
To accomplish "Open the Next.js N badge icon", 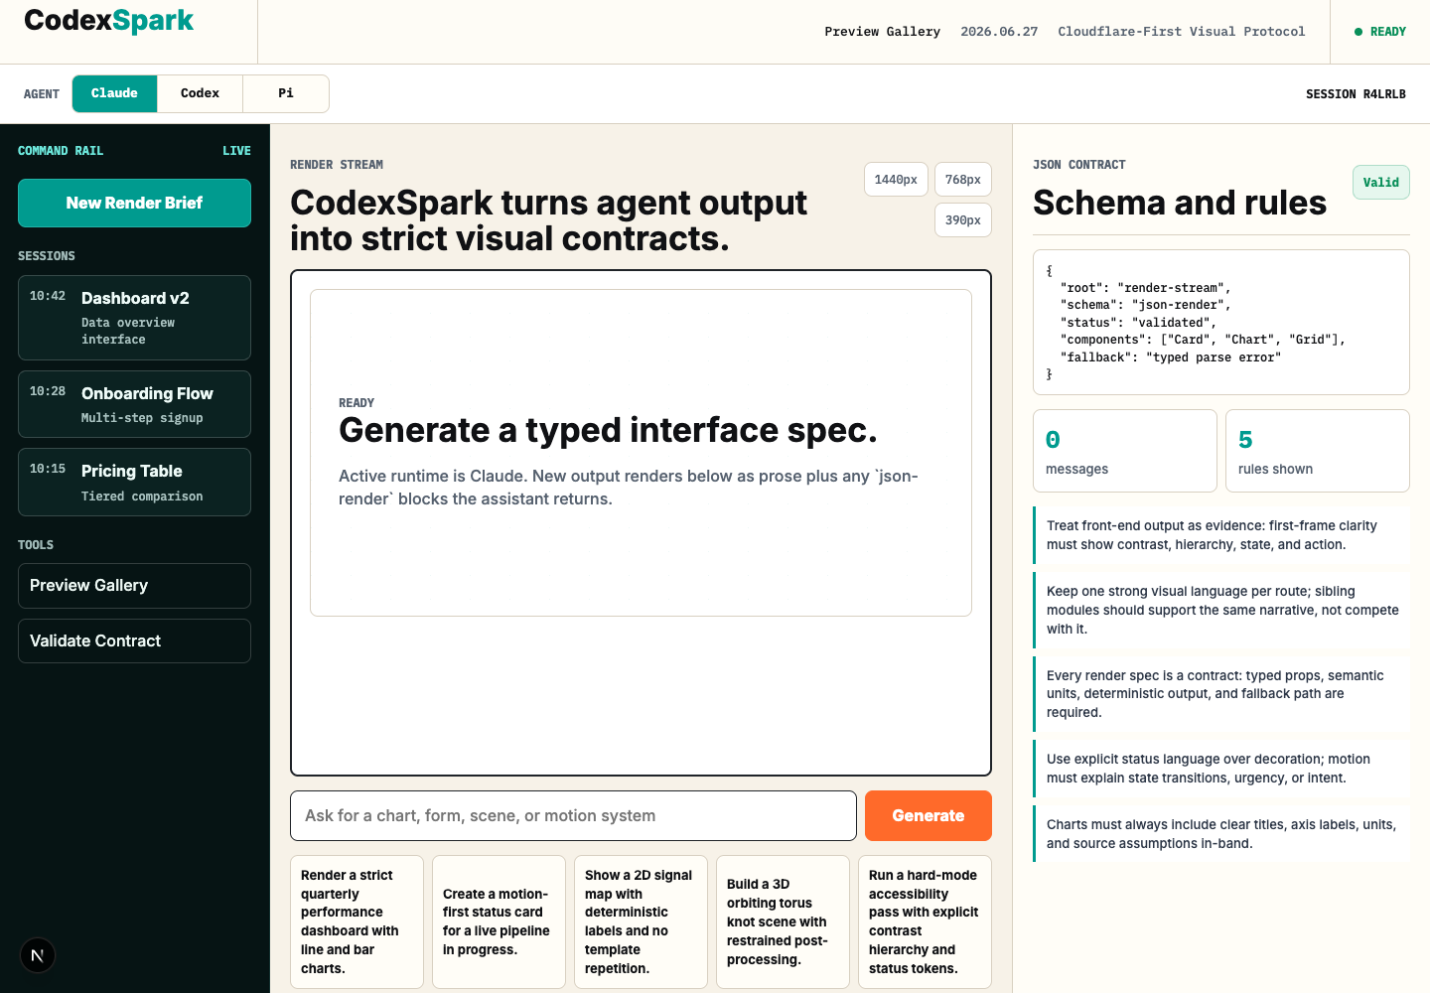I will click(38, 955).
